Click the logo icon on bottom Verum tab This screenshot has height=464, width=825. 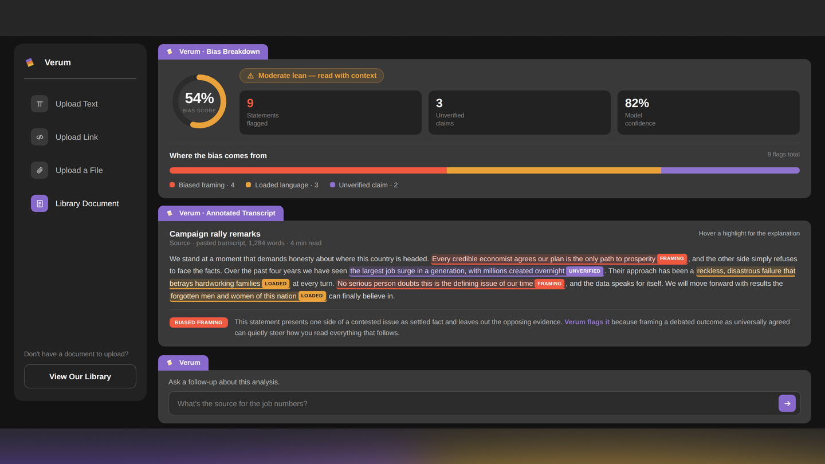[x=170, y=363]
